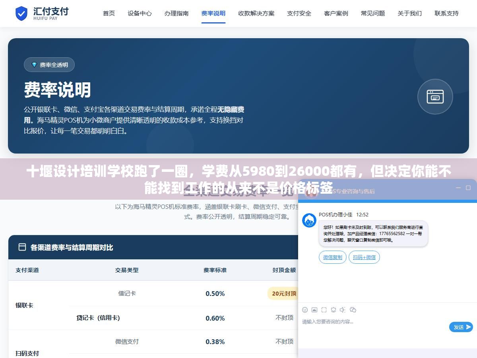Click the table icon beside 各渠道费率与结算周期对比
The image size is (477, 358).
(x=22, y=247)
